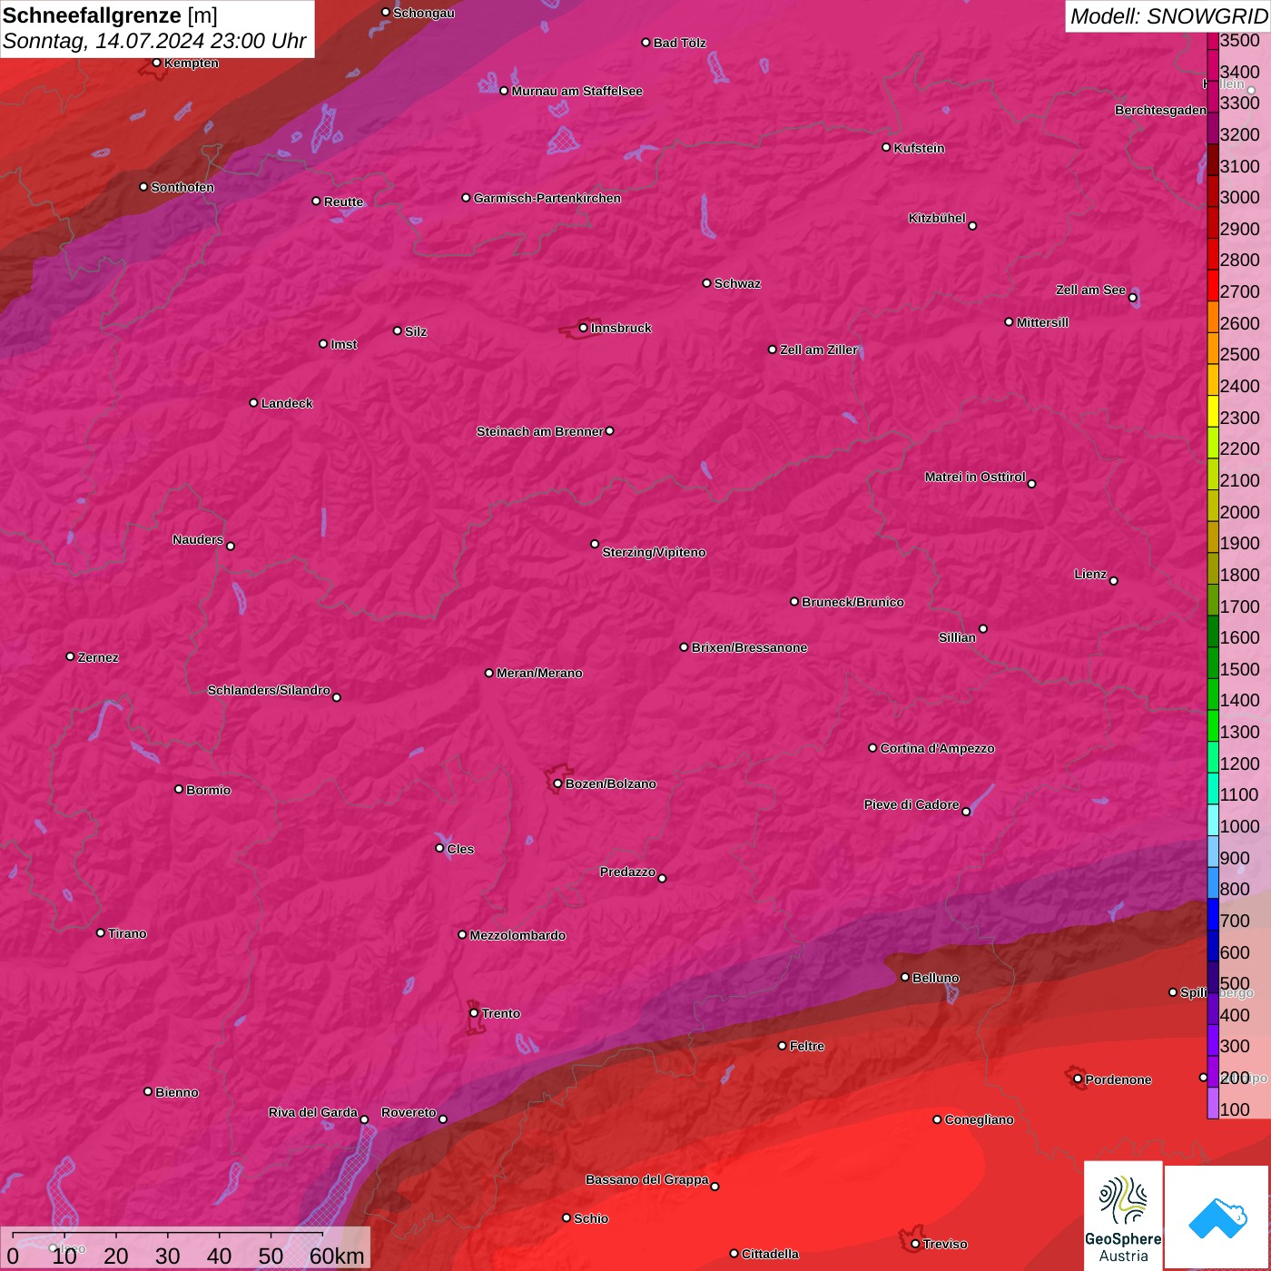This screenshot has width=1271, height=1271.
Task: Click the Zell am See location dot
Action: coord(1132,298)
